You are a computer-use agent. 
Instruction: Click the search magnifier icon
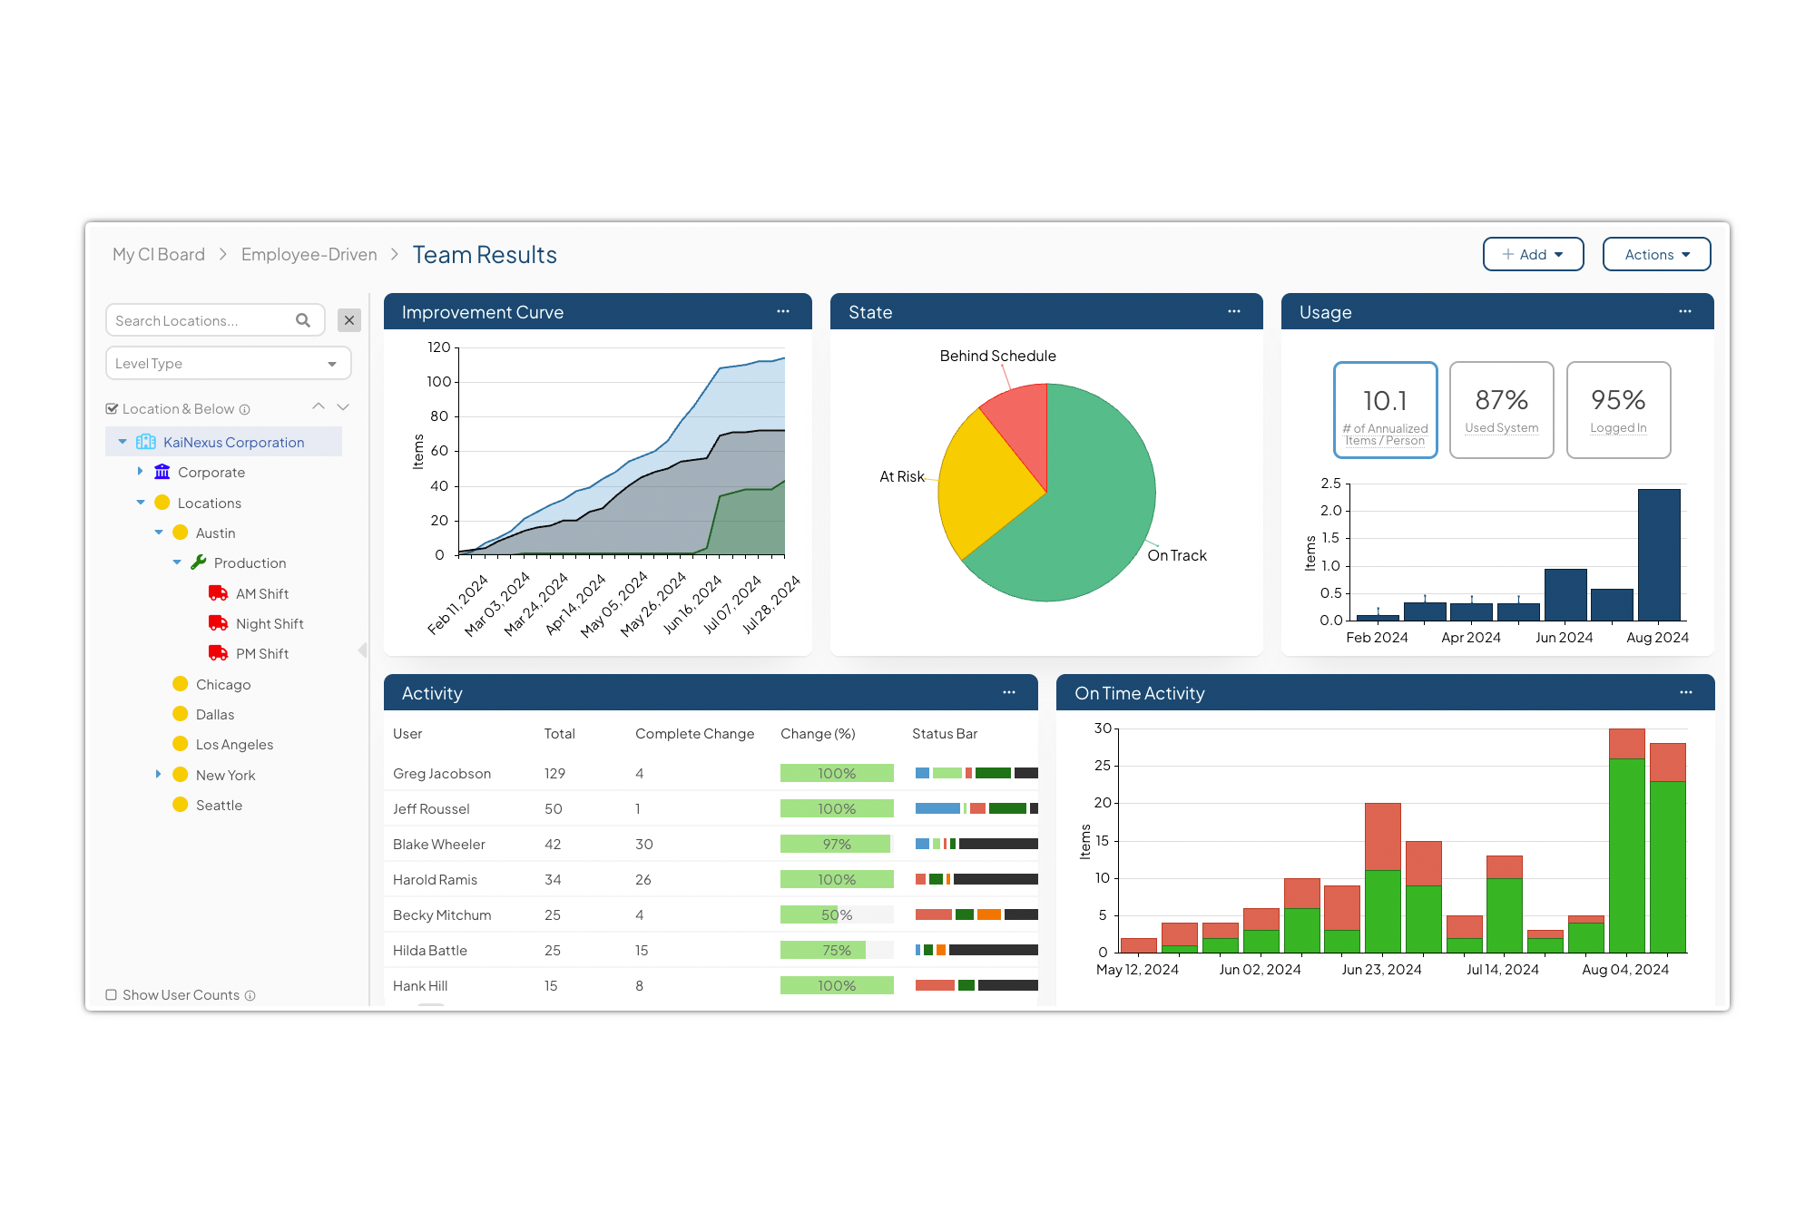[302, 319]
